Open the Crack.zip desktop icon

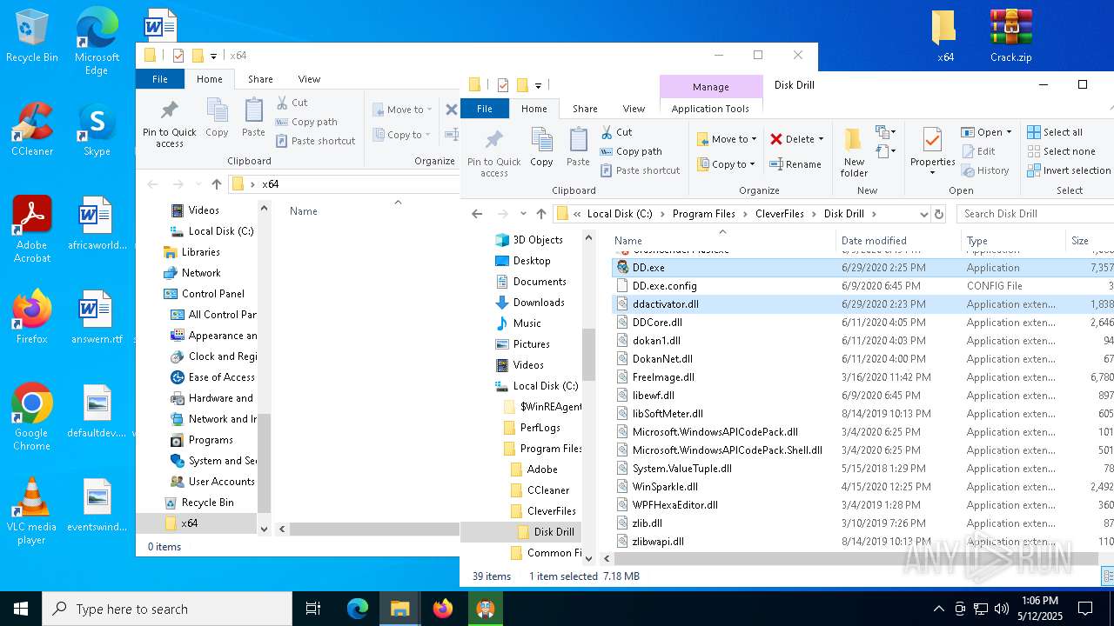pyautogui.click(x=1010, y=37)
